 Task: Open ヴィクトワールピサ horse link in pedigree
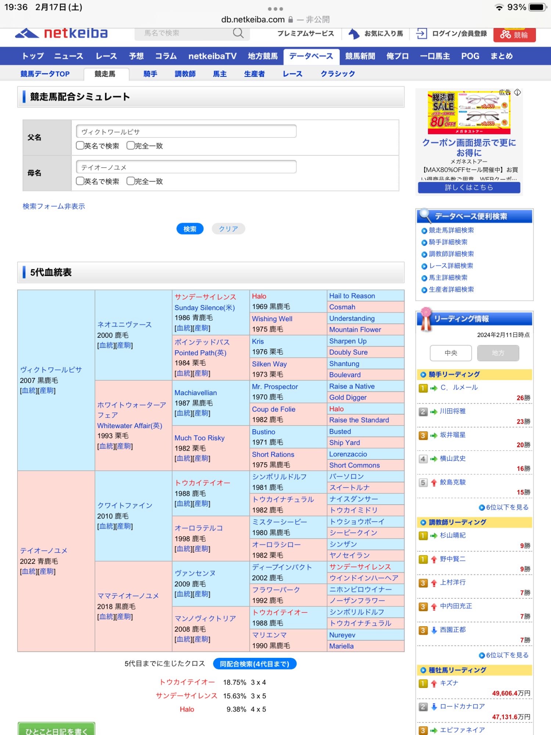[x=51, y=370]
